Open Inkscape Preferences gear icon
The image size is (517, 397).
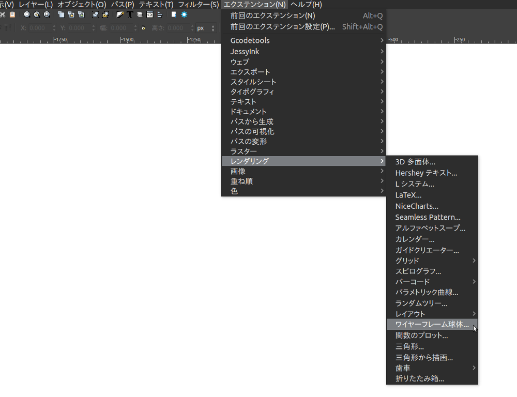[x=184, y=14]
